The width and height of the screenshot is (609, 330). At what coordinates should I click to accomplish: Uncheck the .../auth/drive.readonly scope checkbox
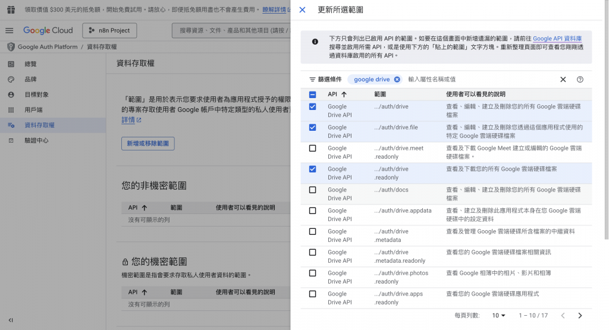(x=313, y=169)
